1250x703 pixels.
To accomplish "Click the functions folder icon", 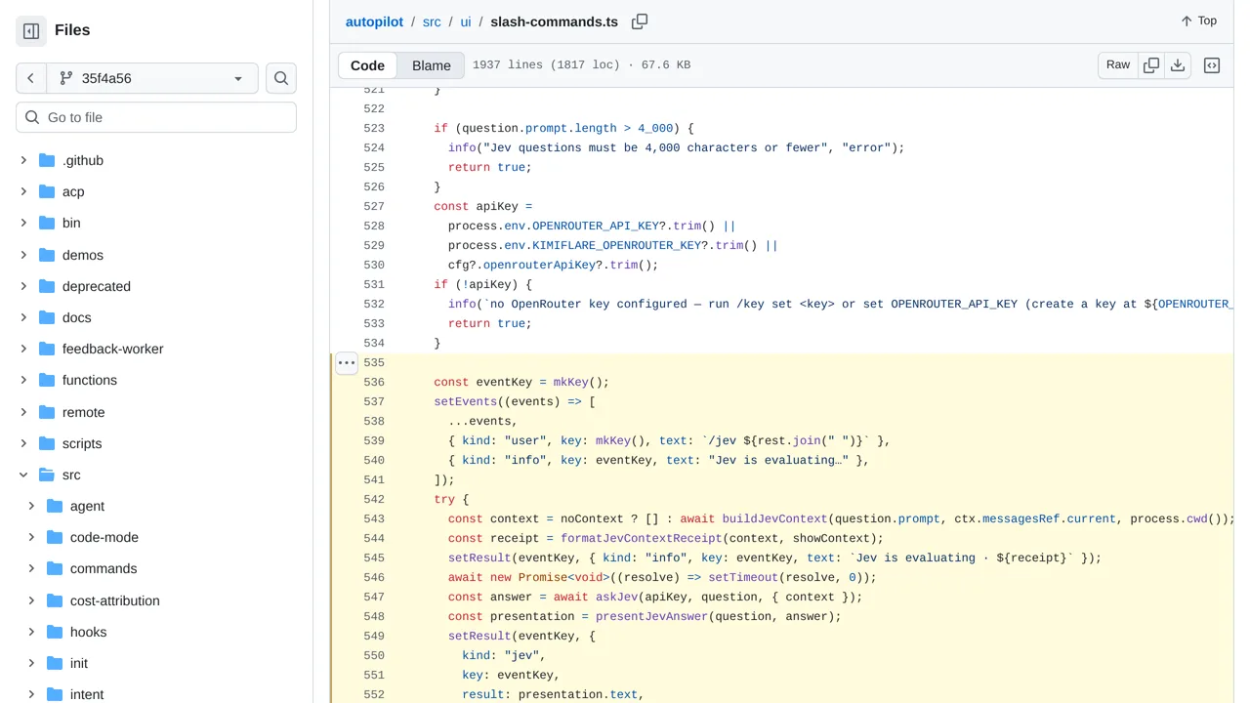I will tap(46, 380).
